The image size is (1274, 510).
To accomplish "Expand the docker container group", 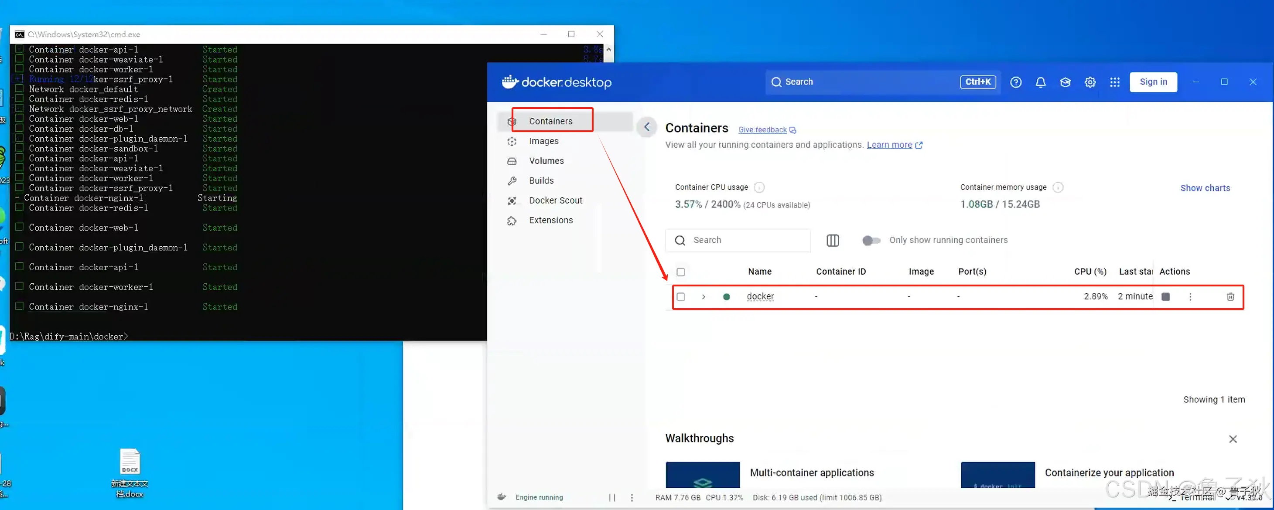I will click(703, 296).
